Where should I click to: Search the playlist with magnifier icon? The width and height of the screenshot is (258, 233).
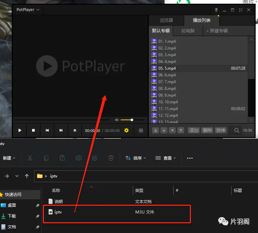click(x=237, y=130)
